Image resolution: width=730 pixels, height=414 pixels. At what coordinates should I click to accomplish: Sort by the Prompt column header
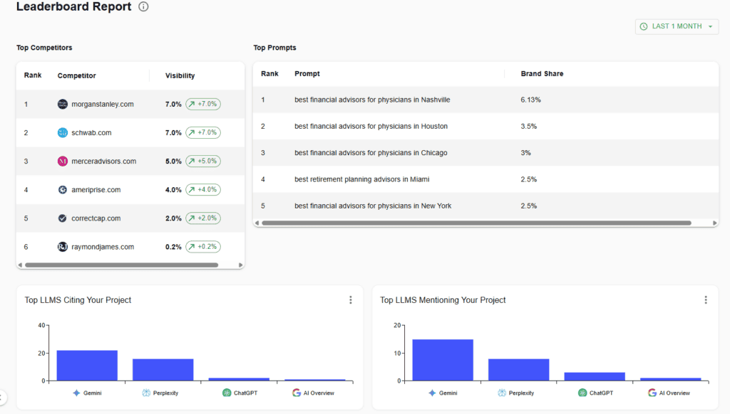click(x=307, y=74)
